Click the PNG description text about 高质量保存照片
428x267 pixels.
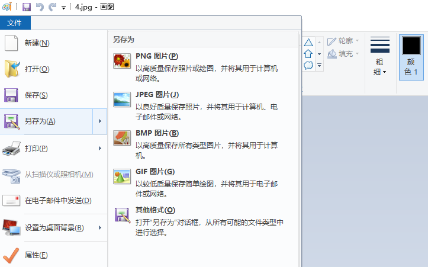pyautogui.click(x=207, y=73)
